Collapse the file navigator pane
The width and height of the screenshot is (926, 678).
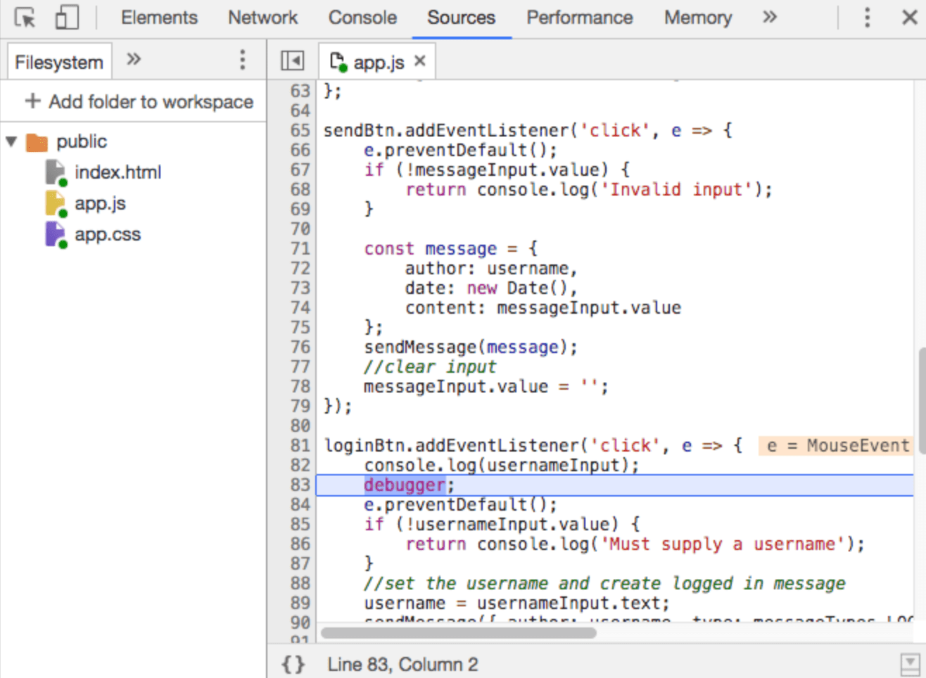pos(291,60)
